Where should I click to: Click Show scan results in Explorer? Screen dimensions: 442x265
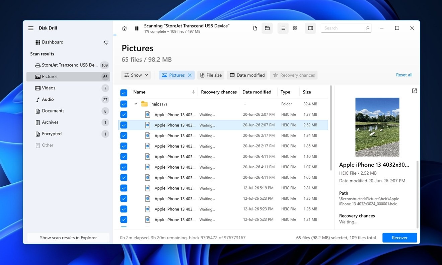[x=68, y=238]
